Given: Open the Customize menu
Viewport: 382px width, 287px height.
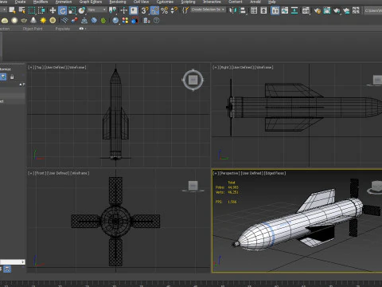Looking at the screenshot, I should click(x=165, y=2).
